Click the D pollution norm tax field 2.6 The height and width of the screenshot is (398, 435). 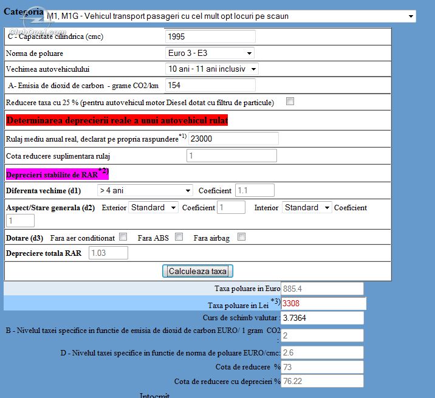point(322,352)
